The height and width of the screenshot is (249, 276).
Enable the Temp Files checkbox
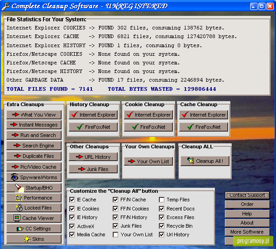pos(162,200)
